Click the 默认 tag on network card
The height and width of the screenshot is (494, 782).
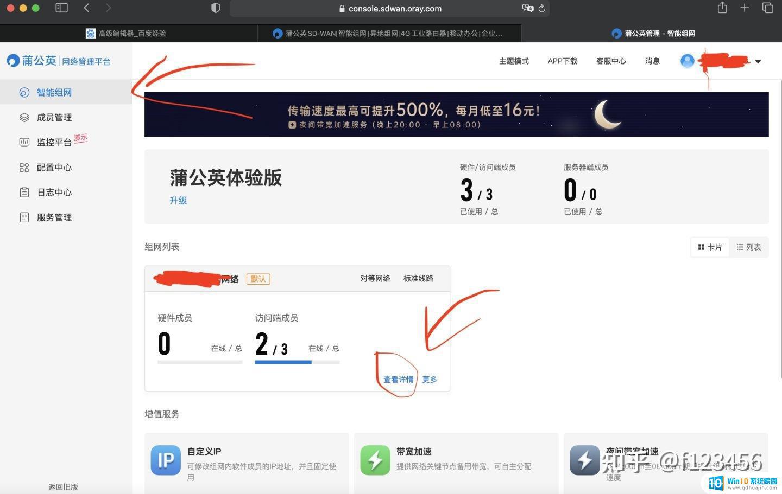[258, 279]
